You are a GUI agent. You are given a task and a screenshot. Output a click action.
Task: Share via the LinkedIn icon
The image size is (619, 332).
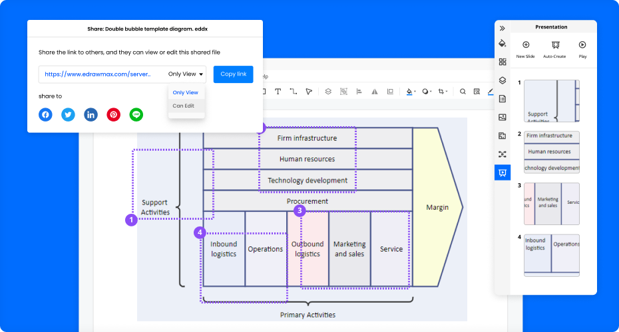(x=91, y=115)
